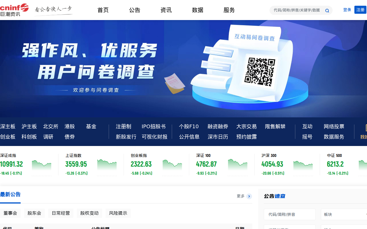
Task: Open the QR code in the survey banner
Action: [x=260, y=72]
